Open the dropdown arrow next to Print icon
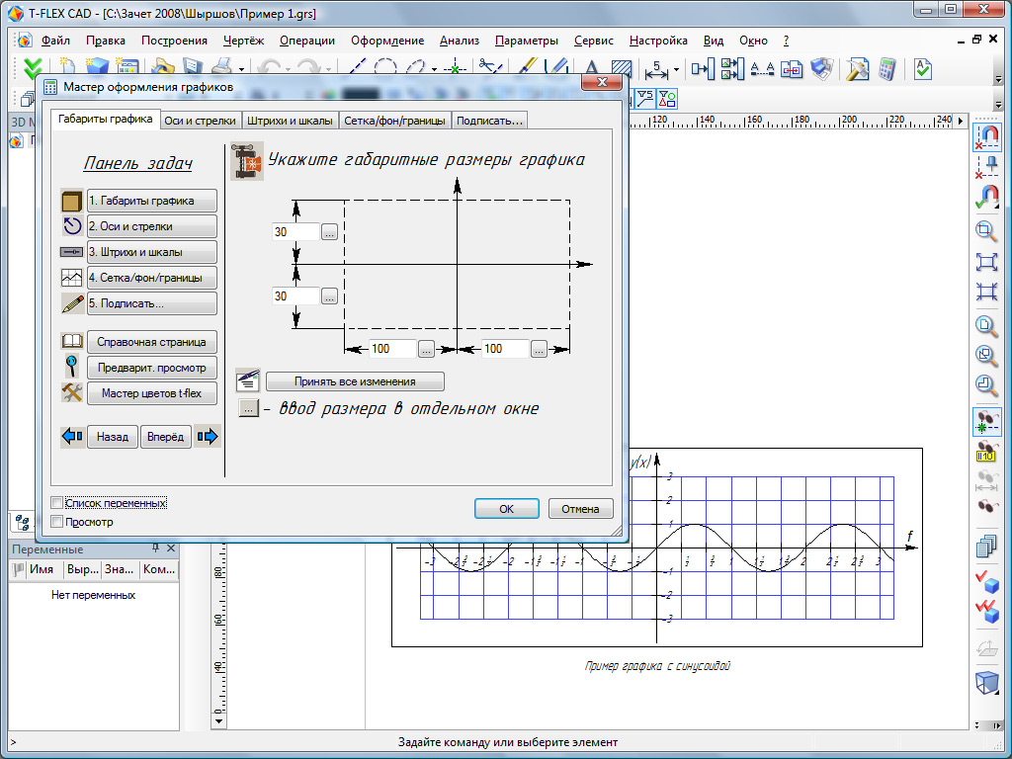1012x759 pixels. pos(241,69)
